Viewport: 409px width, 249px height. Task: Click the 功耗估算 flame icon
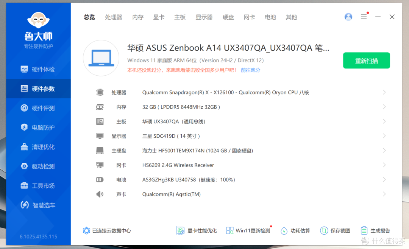(x=284, y=231)
